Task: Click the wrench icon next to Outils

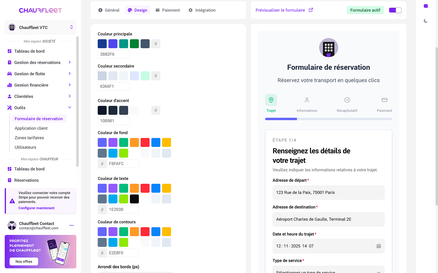Action: click(x=9, y=107)
